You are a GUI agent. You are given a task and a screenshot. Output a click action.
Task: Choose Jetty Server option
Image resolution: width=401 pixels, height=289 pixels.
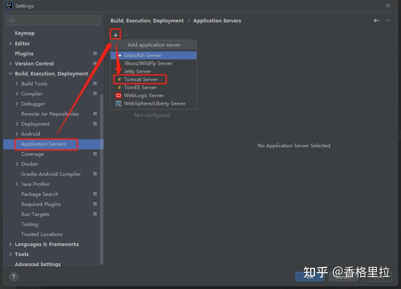click(153, 71)
